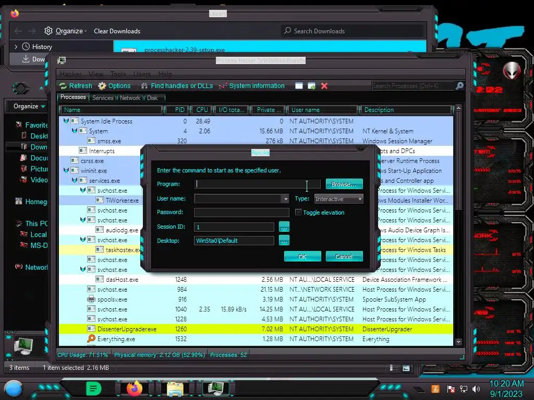Open the green notes app on taskbar
The height and width of the screenshot is (400, 534).
[94, 389]
